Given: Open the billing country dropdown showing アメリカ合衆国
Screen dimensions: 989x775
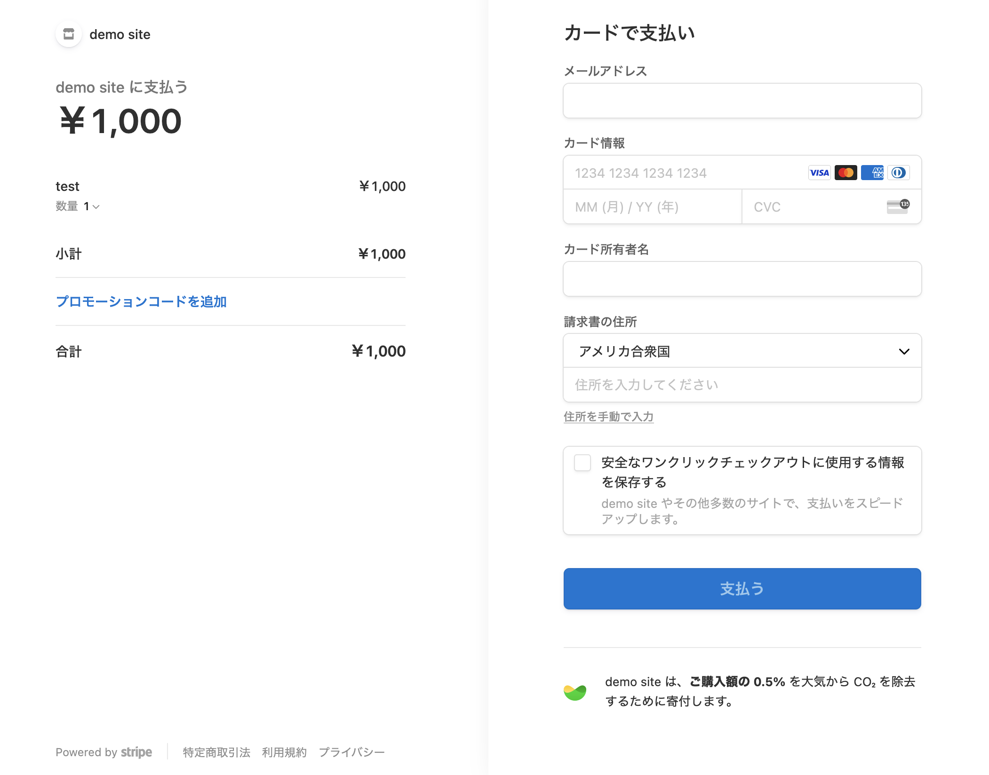Looking at the screenshot, I should (x=742, y=351).
